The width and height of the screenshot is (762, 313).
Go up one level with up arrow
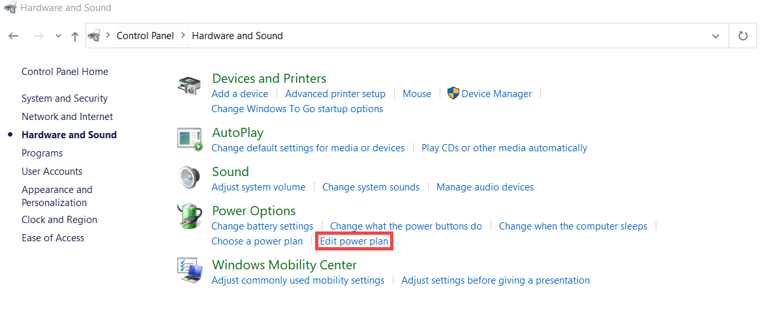(x=75, y=36)
